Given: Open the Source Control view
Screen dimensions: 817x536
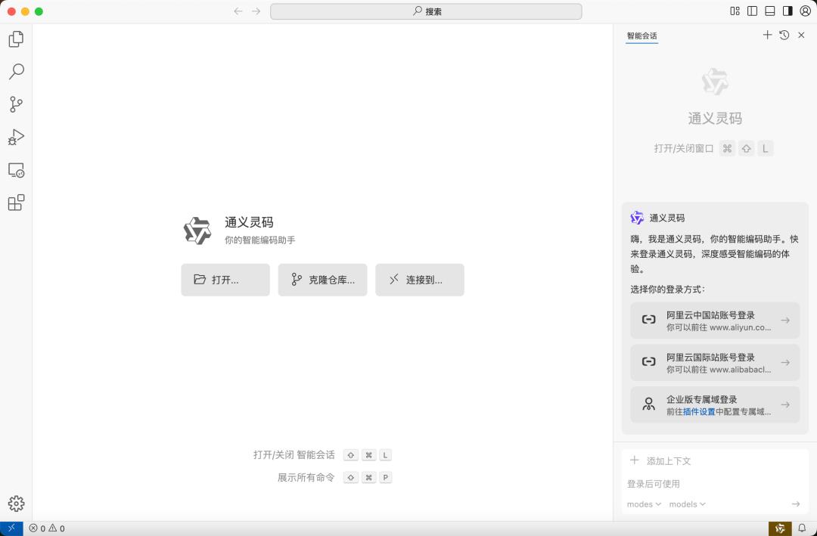Looking at the screenshot, I should (x=16, y=104).
